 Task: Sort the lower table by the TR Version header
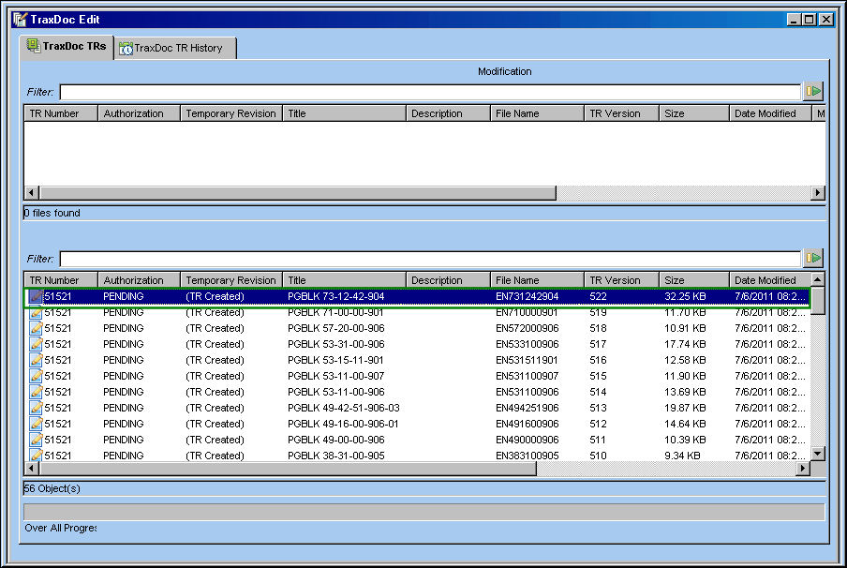[622, 280]
